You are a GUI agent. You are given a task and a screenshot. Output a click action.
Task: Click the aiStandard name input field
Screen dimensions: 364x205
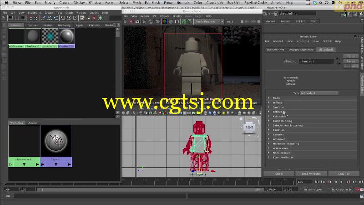tap(316, 61)
